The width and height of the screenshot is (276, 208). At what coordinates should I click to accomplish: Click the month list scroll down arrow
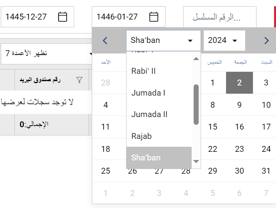pyautogui.click(x=196, y=162)
